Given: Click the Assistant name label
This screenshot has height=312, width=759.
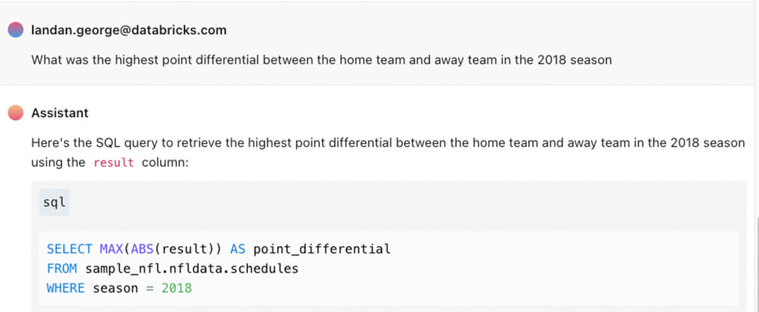Looking at the screenshot, I should tap(60, 113).
